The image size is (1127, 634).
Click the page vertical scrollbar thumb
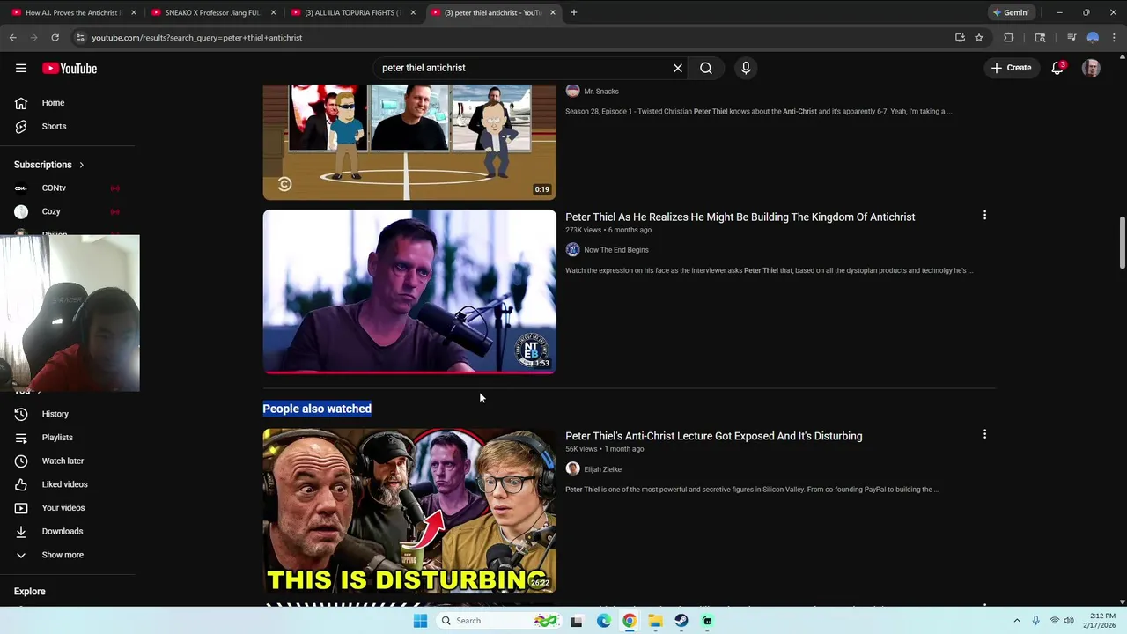(x=1122, y=242)
